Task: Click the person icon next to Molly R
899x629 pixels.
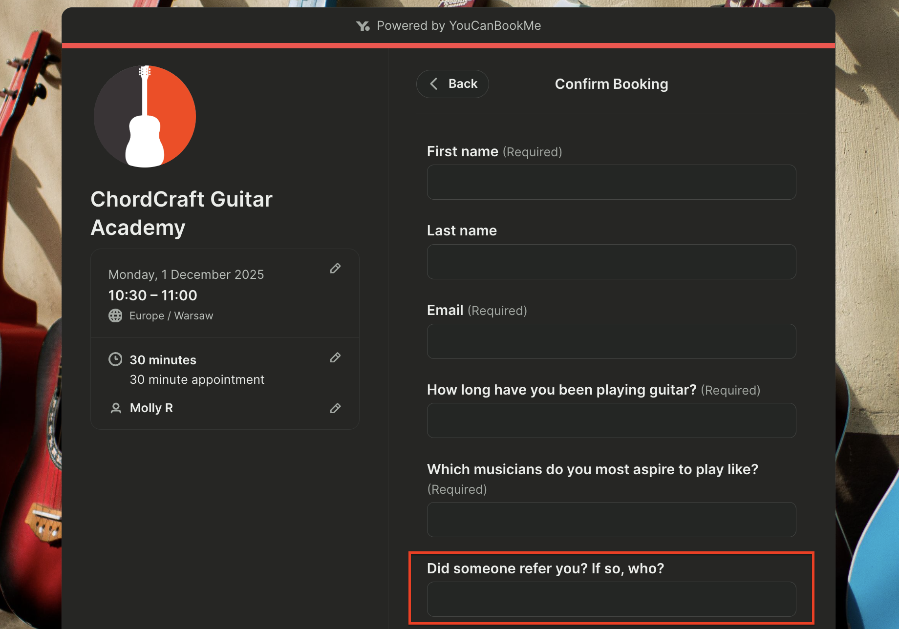Action: pyautogui.click(x=115, y=408)
